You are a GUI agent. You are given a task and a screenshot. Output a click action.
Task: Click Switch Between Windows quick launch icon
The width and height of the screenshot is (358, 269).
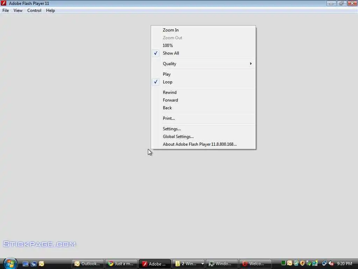34,264
